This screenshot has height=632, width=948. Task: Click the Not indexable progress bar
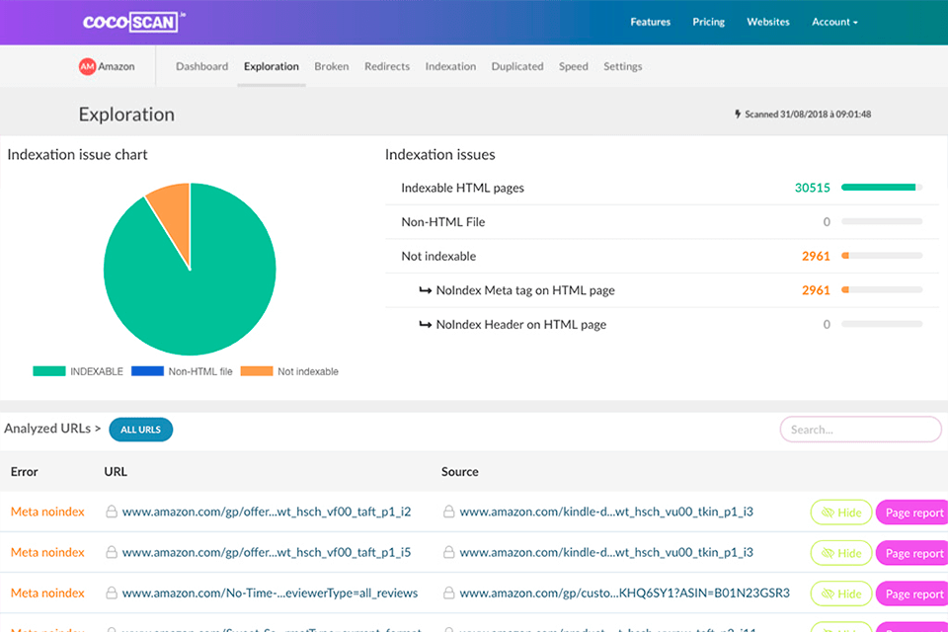pyautogui.click(x=882, y=256)
